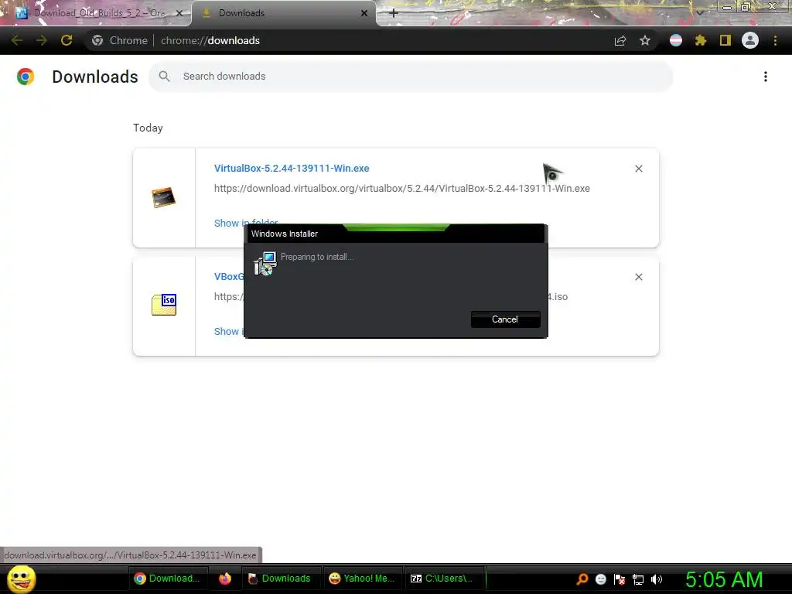Open Yahoo! Messenger taskbar item
Image resolution: width=792 pixels, height=594 pixels.
pyautogui.click(x=362, y=579)
